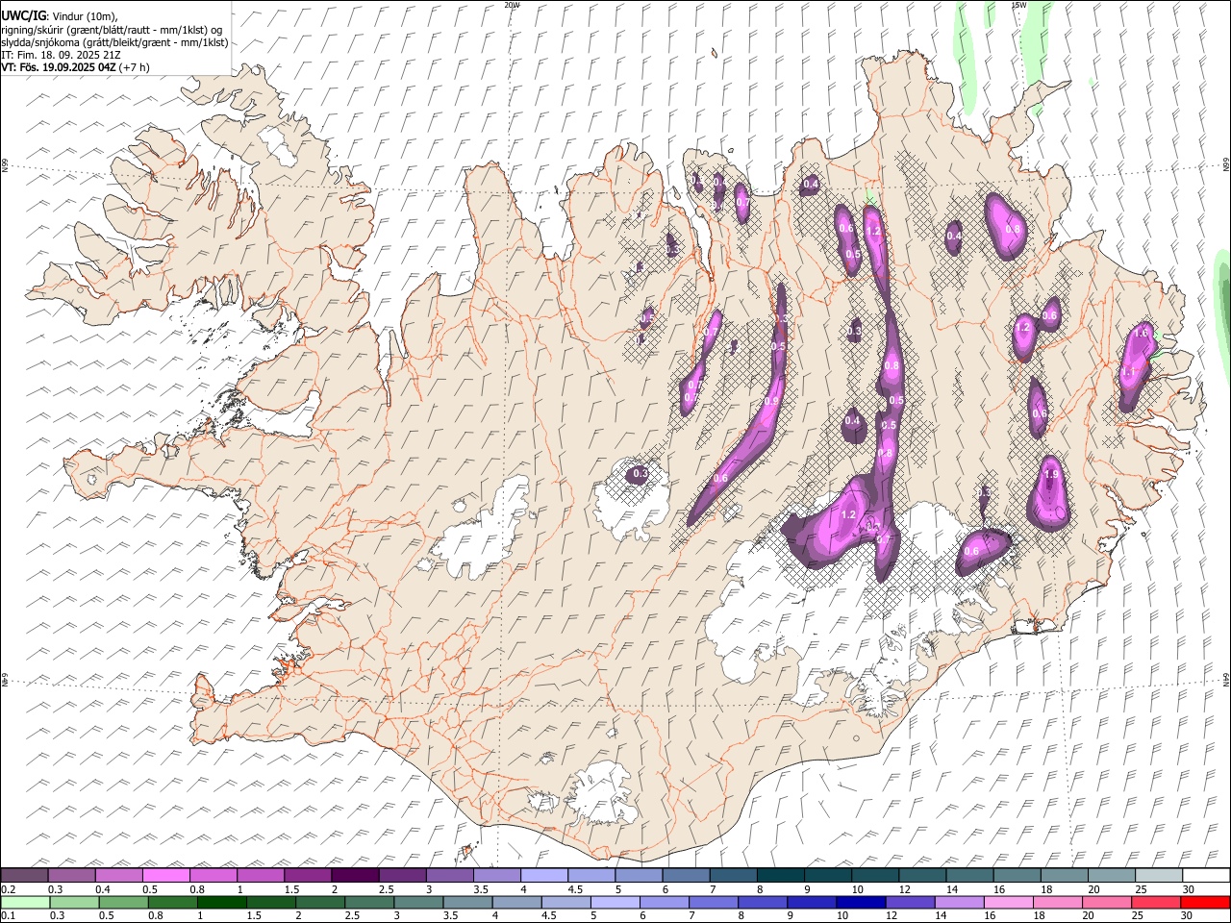The image size is (1231, 923).
Task: Pick the violet 14 swatch in rain legend
Action: (959, 902)
